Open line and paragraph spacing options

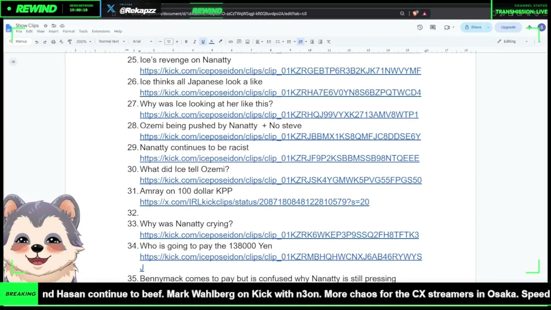pos(269,42)
